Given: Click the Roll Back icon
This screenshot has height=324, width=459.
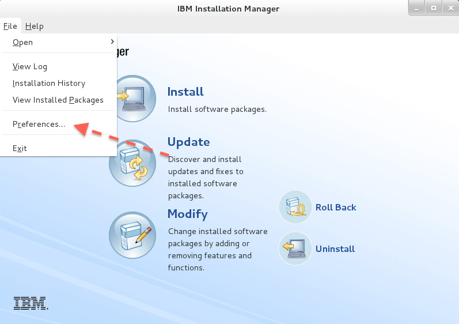Looking at the screenshot, I should [x=295, y=207].
